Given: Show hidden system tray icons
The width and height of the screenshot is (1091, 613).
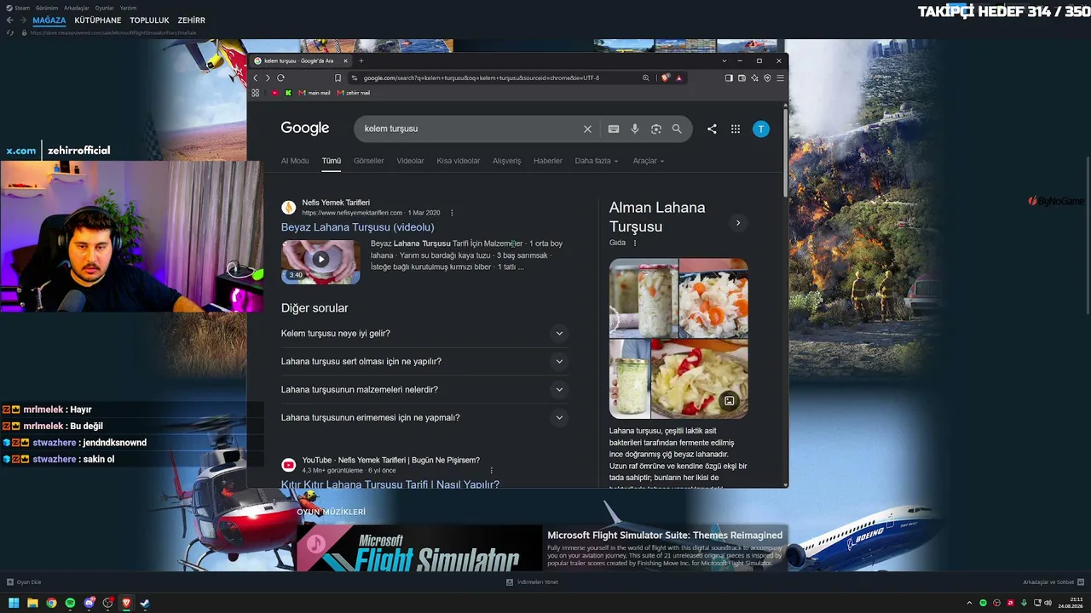Looking at the screenshot, I should [x=969, y=603].
